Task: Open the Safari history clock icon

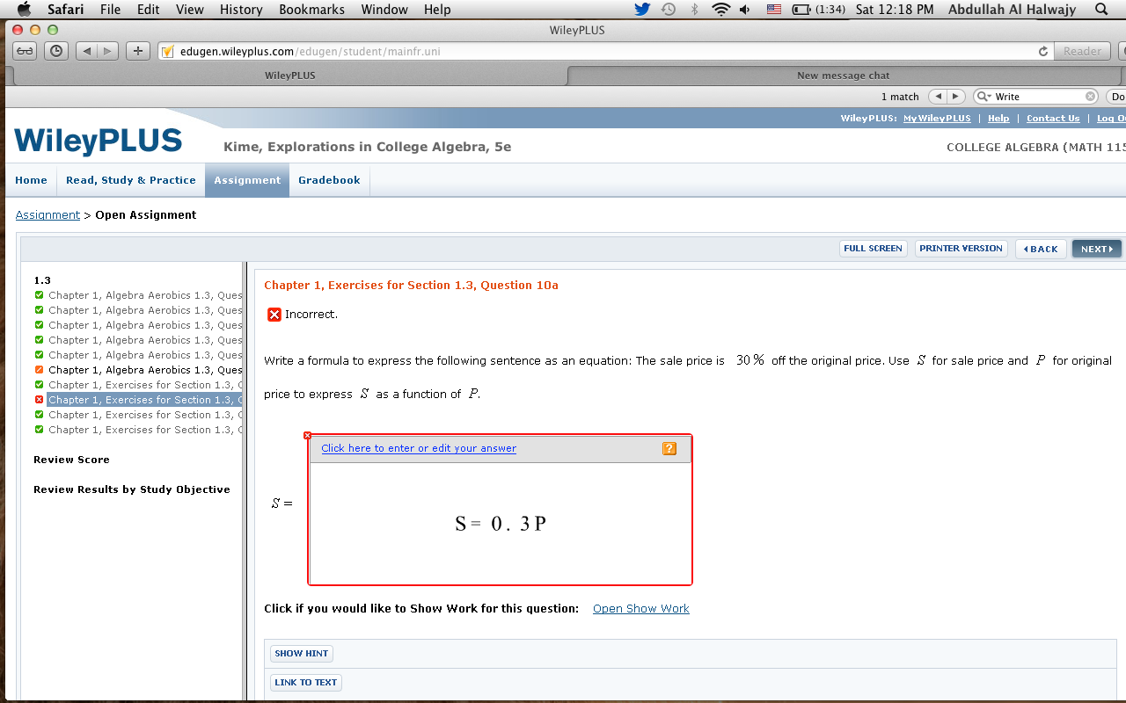Action: coord(55,51)
